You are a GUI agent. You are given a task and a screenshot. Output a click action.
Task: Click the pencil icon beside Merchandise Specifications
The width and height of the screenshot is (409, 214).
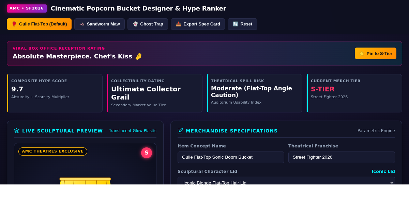(x=180, y=131)
